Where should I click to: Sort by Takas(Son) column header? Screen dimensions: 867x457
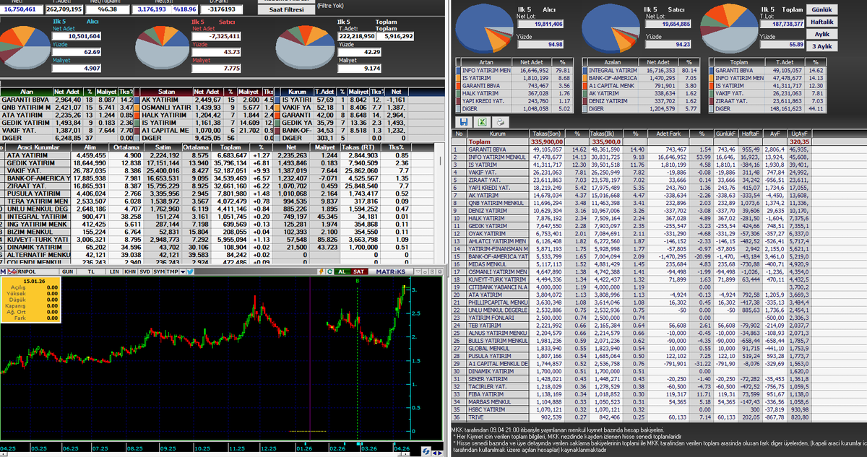coord(548,134)
